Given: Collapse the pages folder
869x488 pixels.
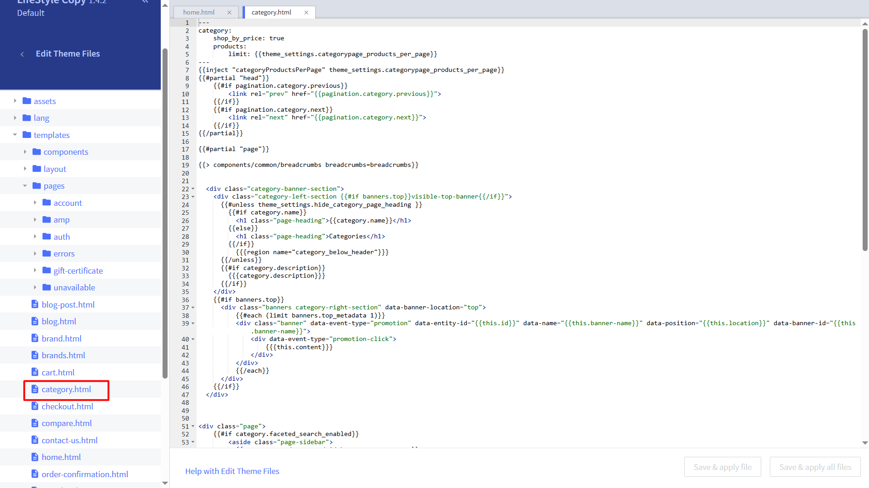Looking at the screenshot, I should click(x=25, y=186).
